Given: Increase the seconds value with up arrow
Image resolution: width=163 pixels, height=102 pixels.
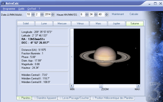Looking at the screenshot, I should point(106,14).
